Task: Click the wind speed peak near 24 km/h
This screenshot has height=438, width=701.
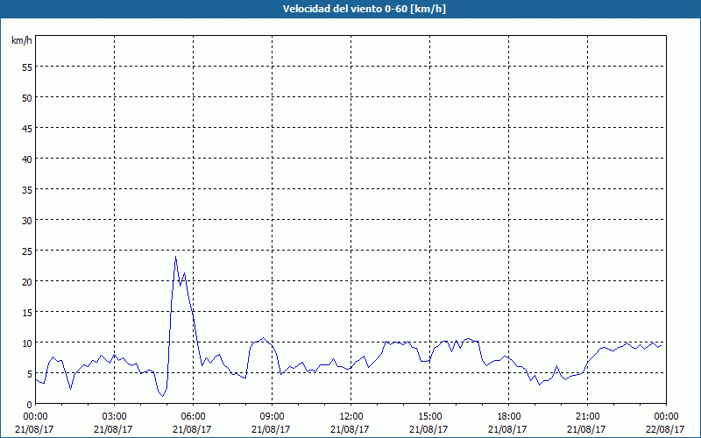Action: tap(176, 257)
